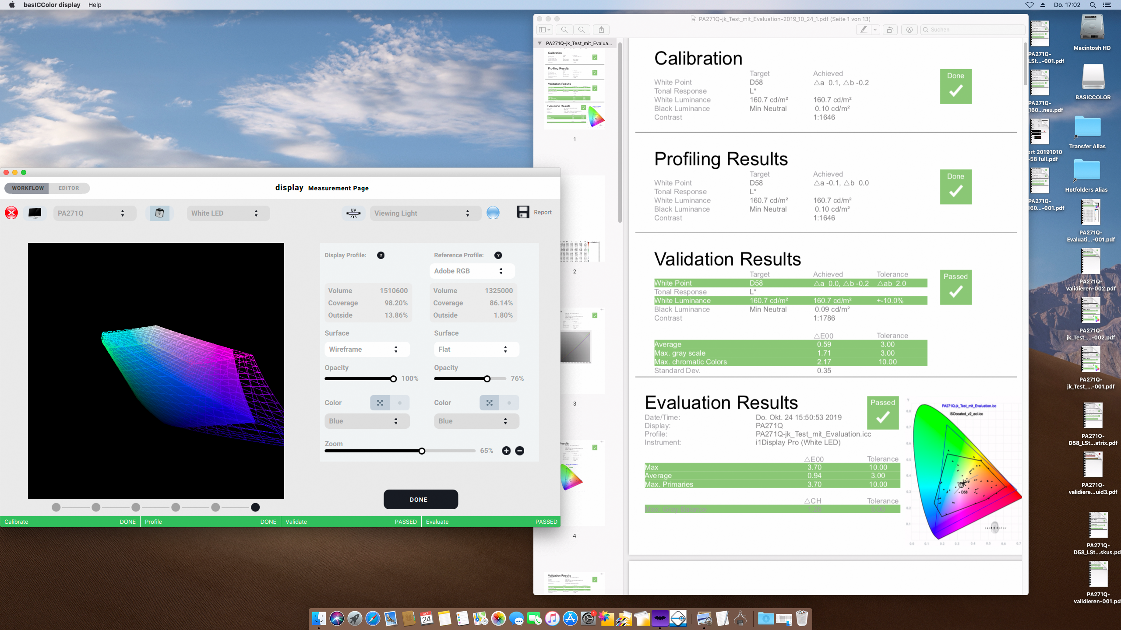Click the UV viewing light icon
The height and width of the screenshot is (630, 1121).
[353, 213]
